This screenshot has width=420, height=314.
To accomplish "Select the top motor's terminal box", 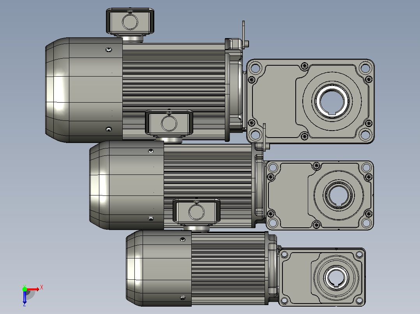I will click(130, 21).
